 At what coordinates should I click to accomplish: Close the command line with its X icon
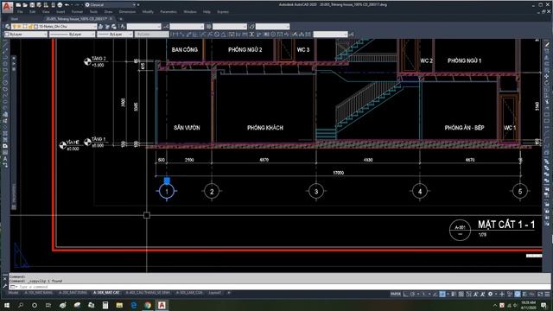4,278
